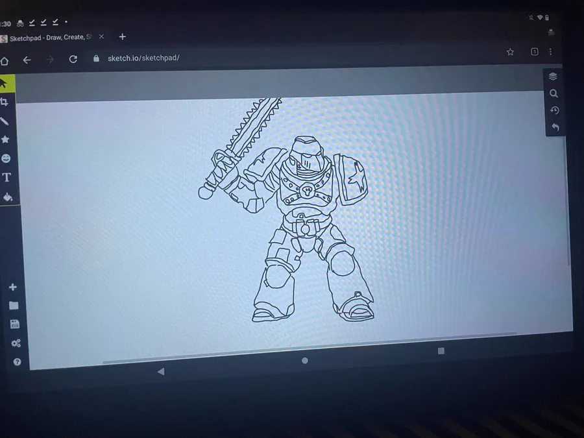This screenshot has width=584, height=438.
Task: Select the Text tool
Action: (6, 177)
